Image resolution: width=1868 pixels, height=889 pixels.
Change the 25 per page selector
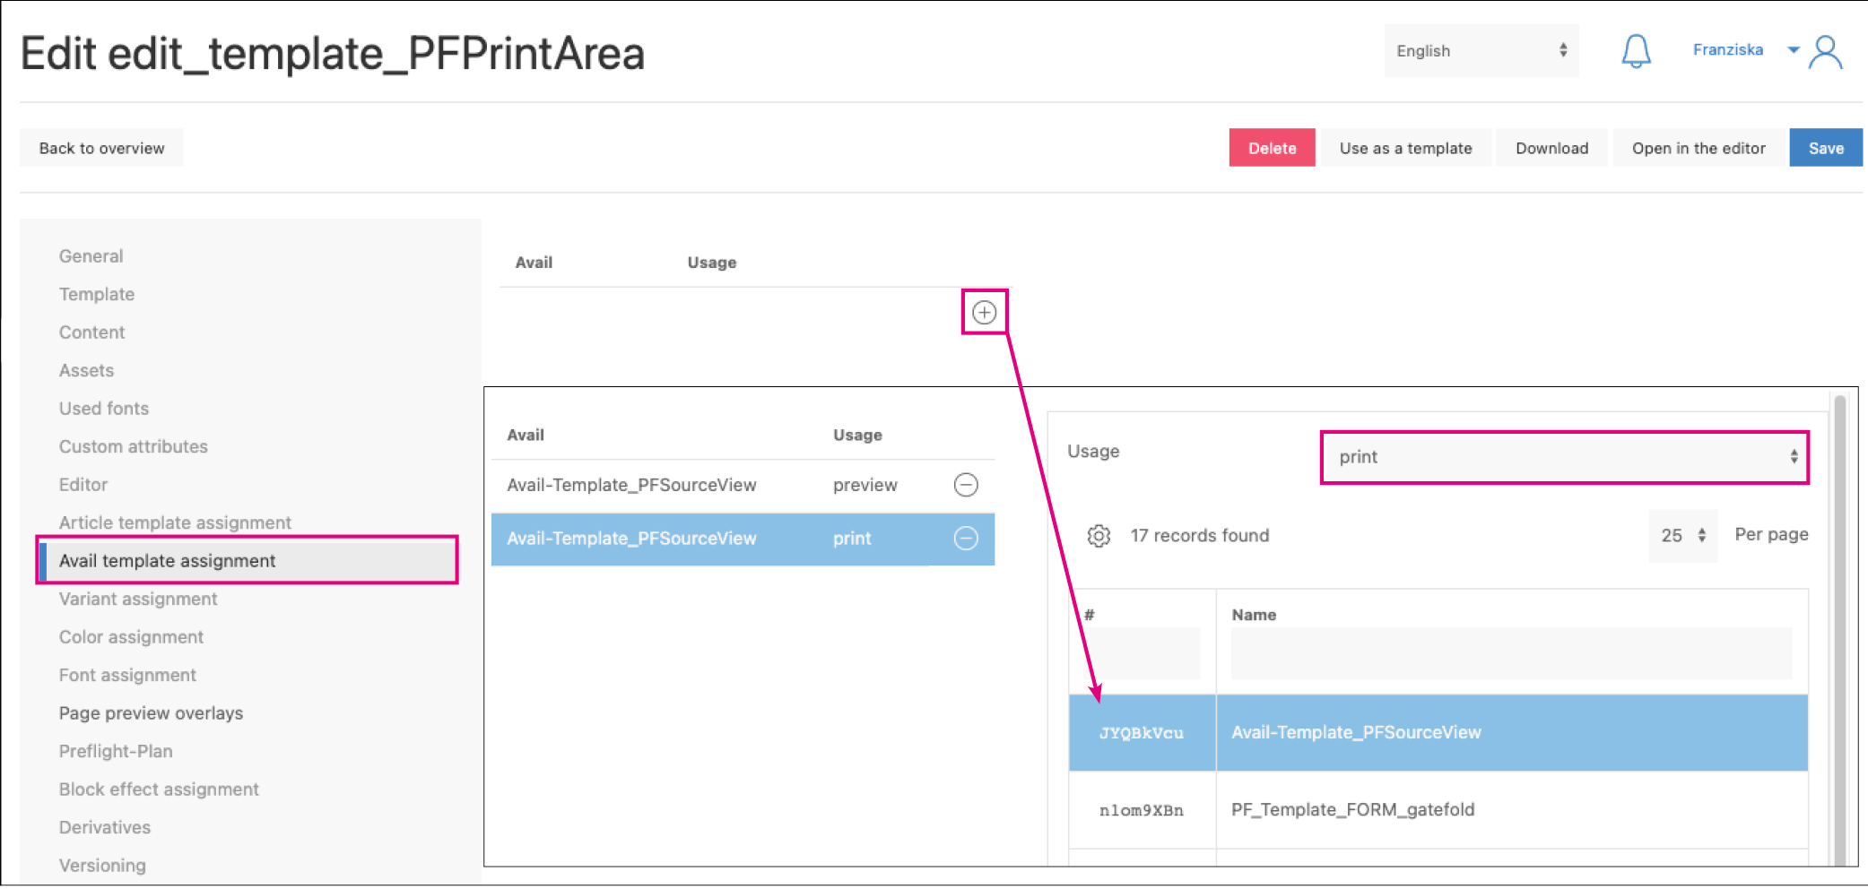(1682, 536)
